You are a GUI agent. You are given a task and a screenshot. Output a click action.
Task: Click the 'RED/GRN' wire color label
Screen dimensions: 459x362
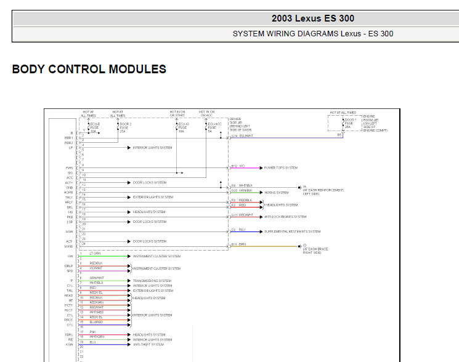pyautogui.click(x=97, y=303)
